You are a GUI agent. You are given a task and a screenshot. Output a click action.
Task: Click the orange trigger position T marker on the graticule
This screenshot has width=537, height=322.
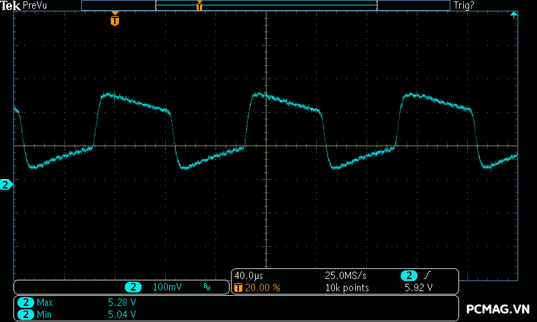(x=115, y=20)
